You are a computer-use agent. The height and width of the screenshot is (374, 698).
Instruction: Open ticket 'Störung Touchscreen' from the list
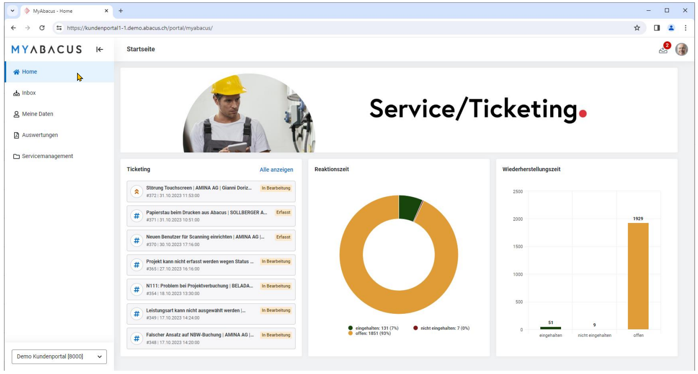[199, 188]
